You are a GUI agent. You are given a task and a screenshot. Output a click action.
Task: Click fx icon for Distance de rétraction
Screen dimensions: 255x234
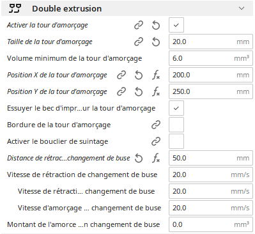[x=156, y=158]
